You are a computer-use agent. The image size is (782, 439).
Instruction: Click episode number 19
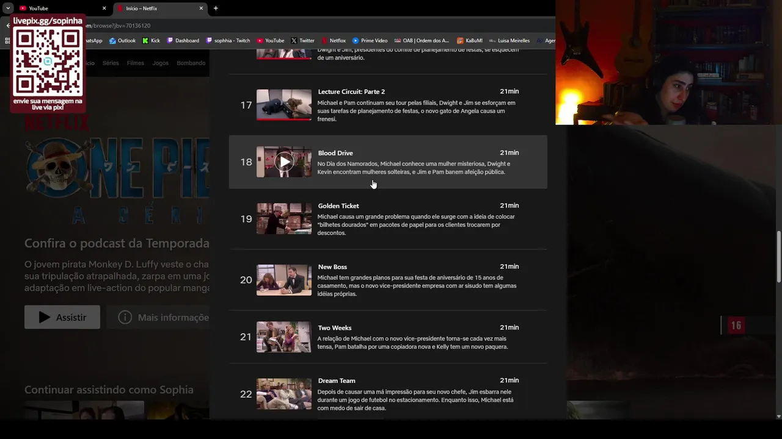246,219
